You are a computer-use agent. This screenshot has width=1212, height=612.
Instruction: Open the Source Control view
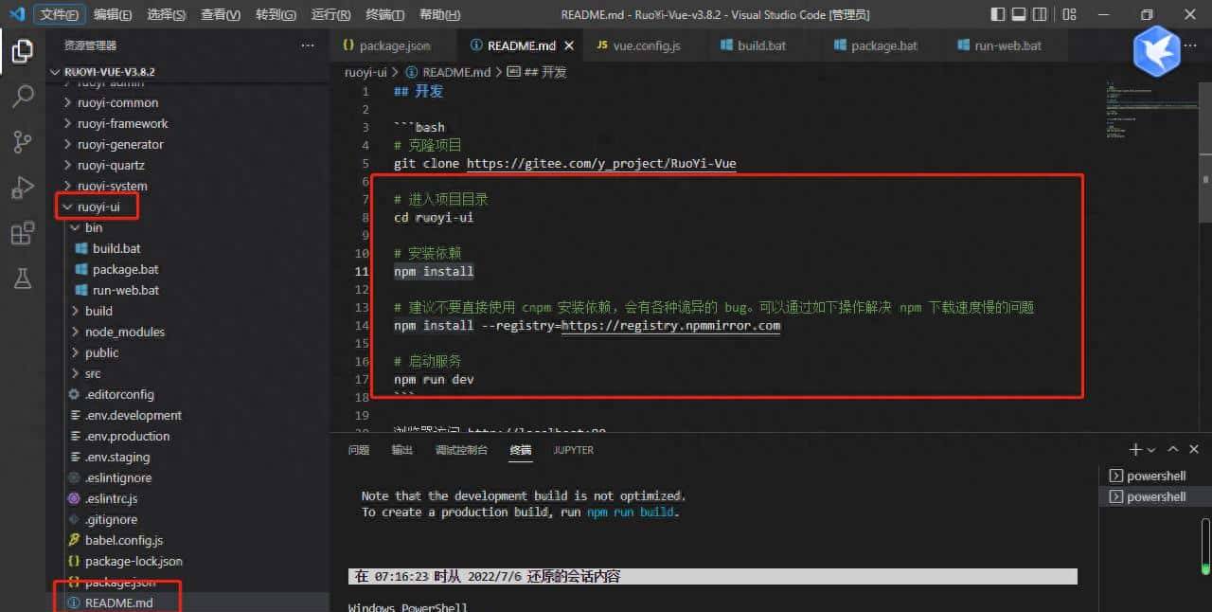tap(23, 142)
